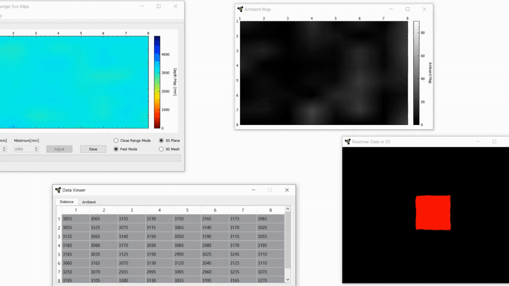Minimize the Ambient Map window
The width and height of the screenshot is (509, 286).
click(x=391, y=9)
